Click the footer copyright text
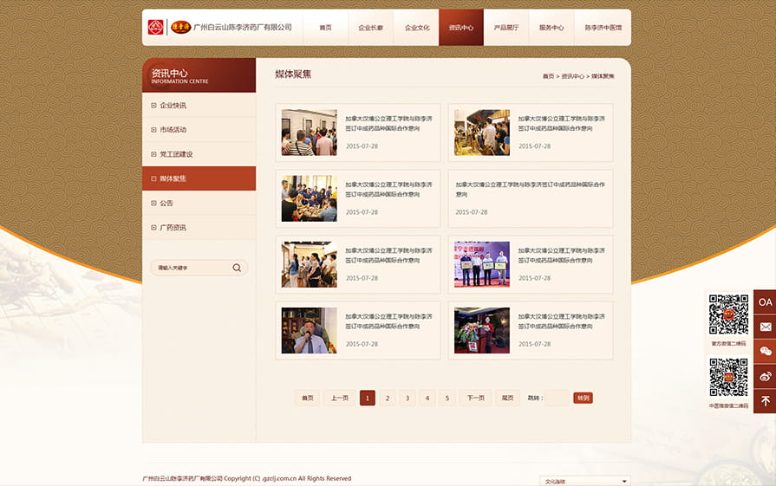The width and height of the screenshot is (776, 486). 246,478
